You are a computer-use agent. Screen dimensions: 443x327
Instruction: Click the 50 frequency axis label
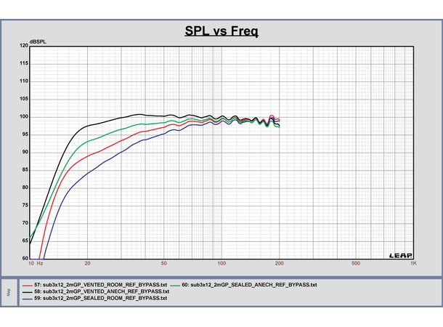point(164,263)
